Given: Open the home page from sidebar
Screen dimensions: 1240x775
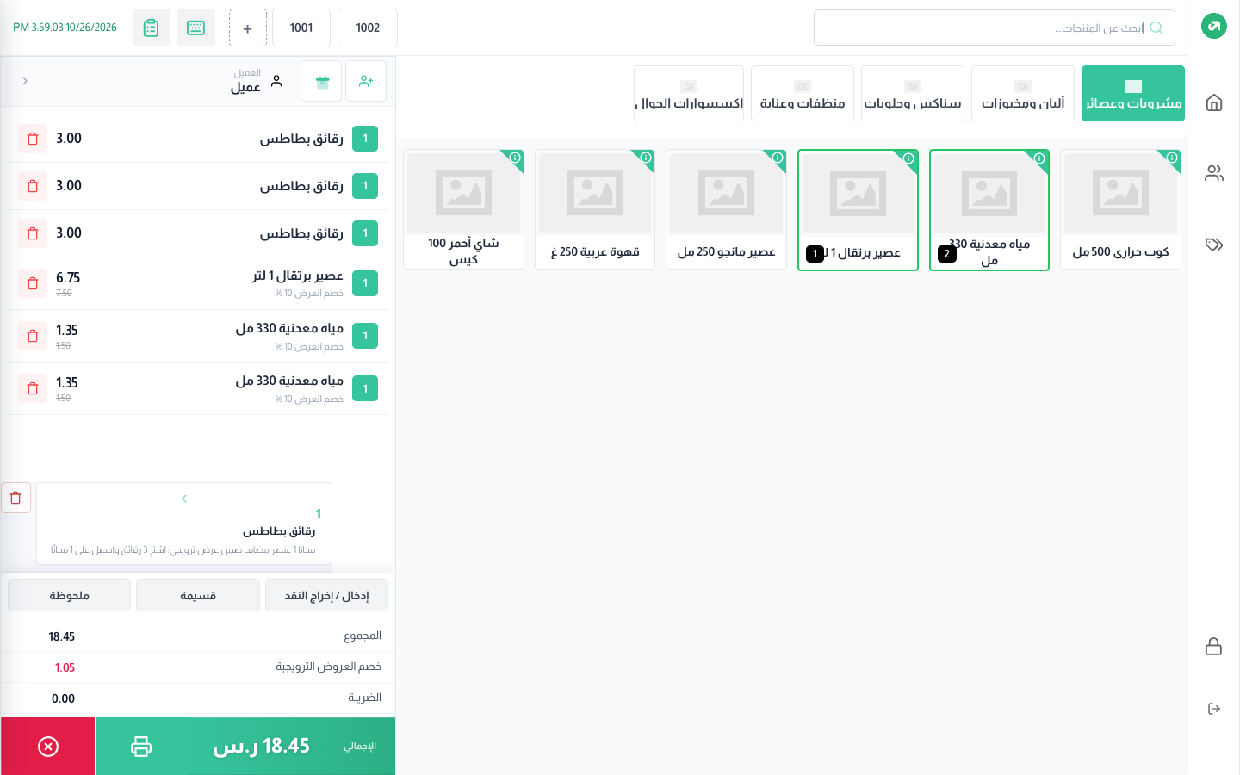Looking at the screenshot, I should [1214, 102].
